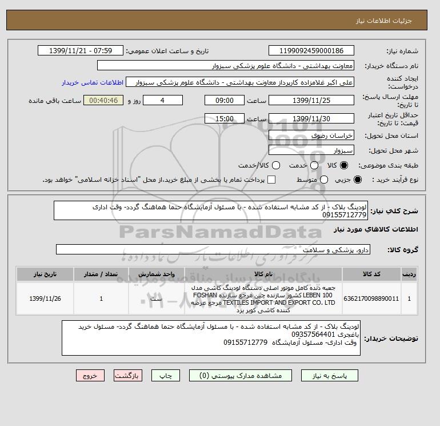Screen dimensions: 440x426
Task: Click the item name cell mentioning LEBEN 100
Action: (263, 299)
